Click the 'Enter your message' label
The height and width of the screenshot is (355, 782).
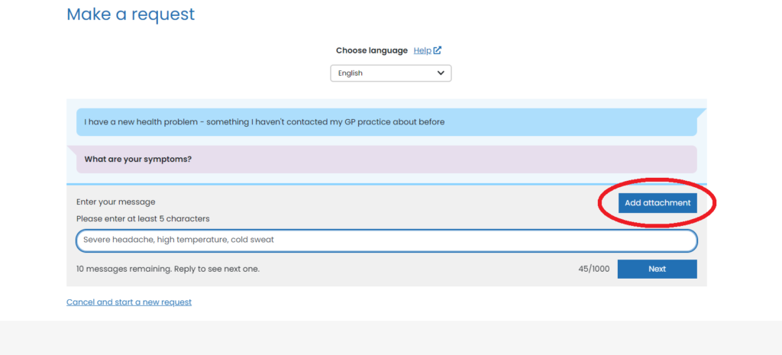(115, 202)
